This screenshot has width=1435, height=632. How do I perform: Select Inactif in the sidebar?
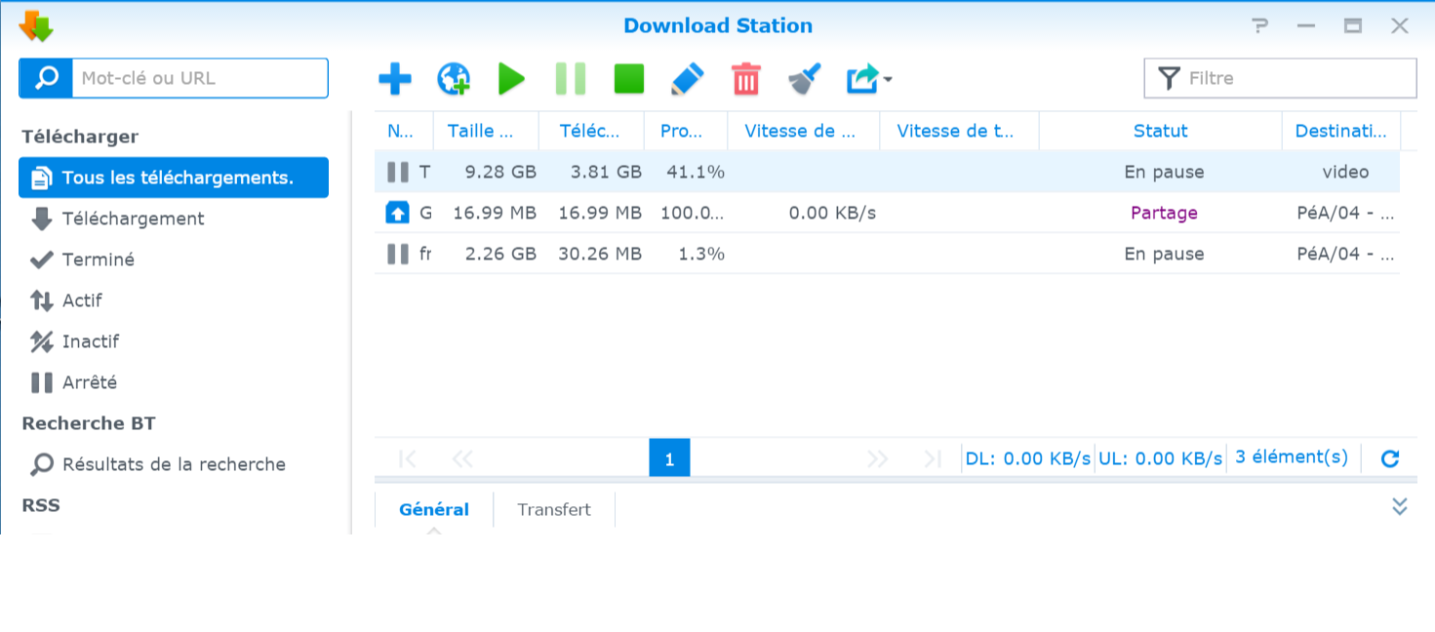174,341
